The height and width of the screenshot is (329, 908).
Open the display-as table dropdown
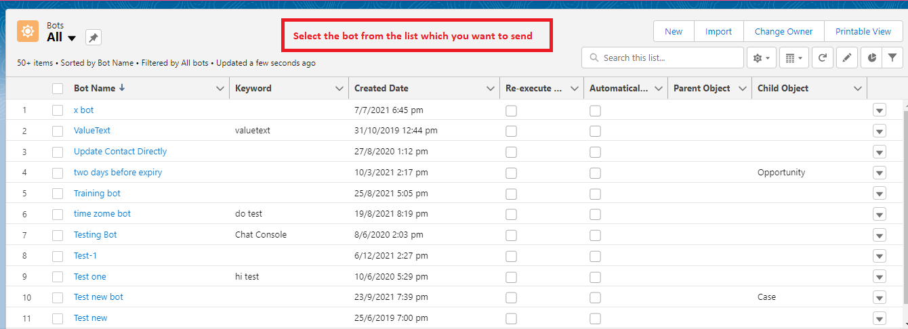tap(793, 58)
